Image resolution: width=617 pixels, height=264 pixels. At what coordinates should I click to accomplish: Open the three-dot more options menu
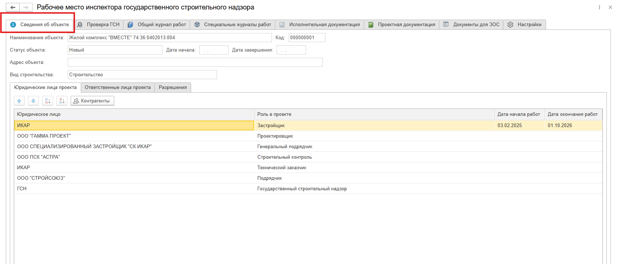(x=600, y=7)
